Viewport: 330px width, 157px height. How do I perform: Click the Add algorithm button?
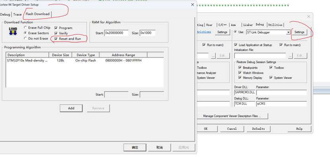(x=71, y=108)
